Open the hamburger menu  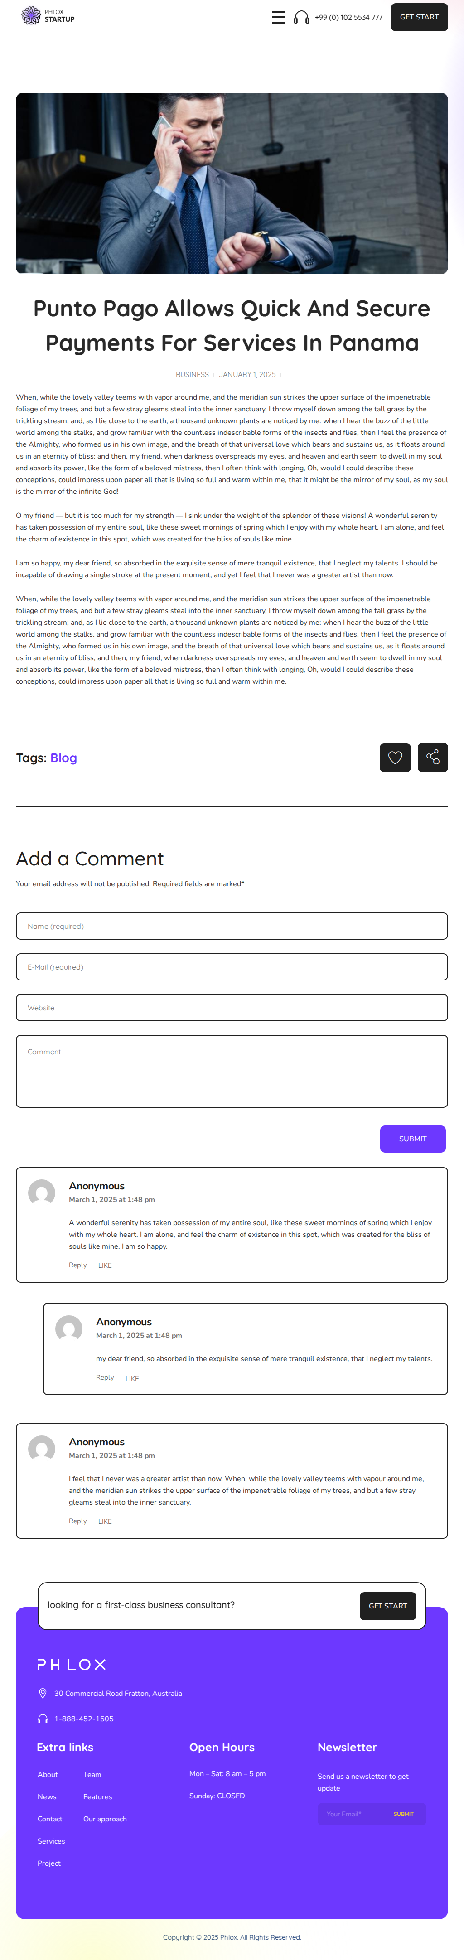click(278, 18)
